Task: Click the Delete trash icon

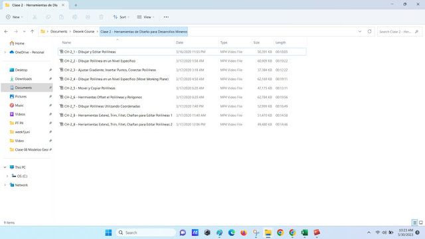Action: [x=101, y=17]
